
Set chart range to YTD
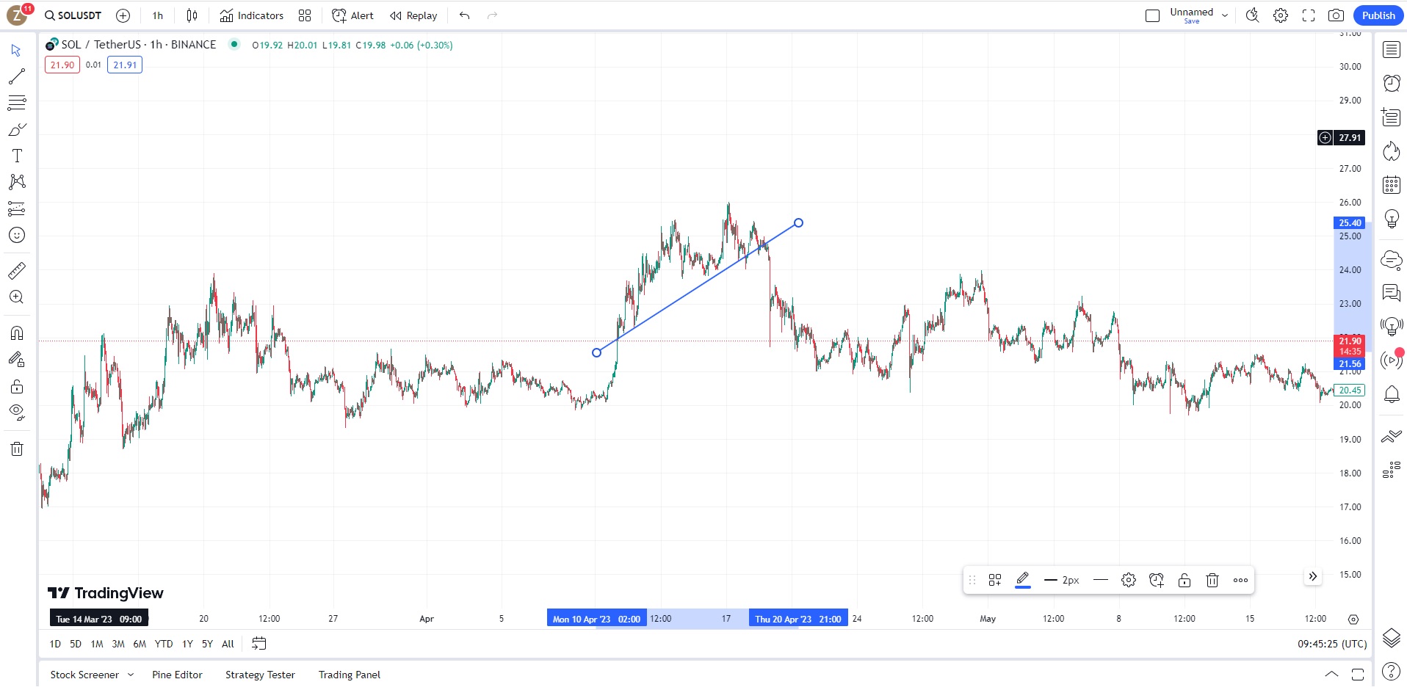[164, 644]
